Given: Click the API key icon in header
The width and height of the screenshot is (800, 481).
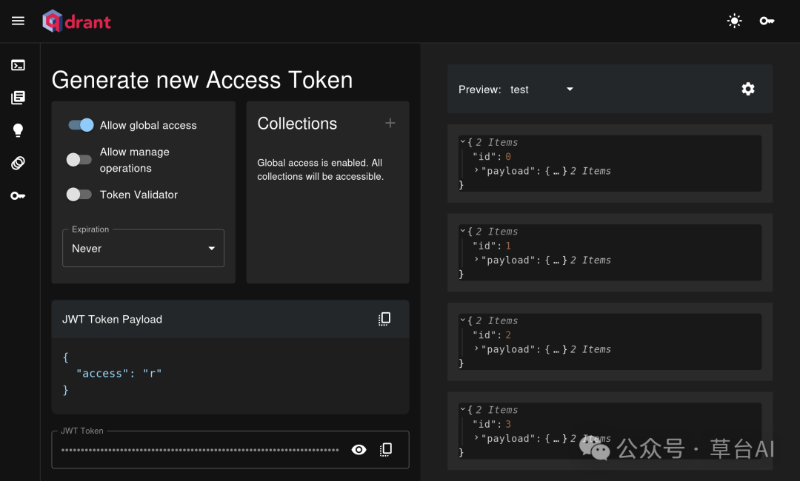Looking at the screenshot, I should point(767,21).
